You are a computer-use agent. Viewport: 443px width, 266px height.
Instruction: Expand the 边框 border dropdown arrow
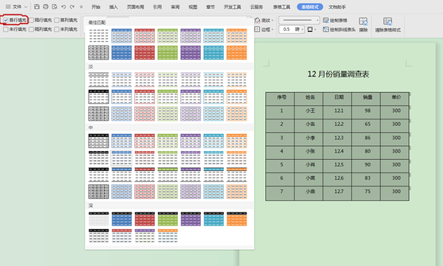point(272,29)
